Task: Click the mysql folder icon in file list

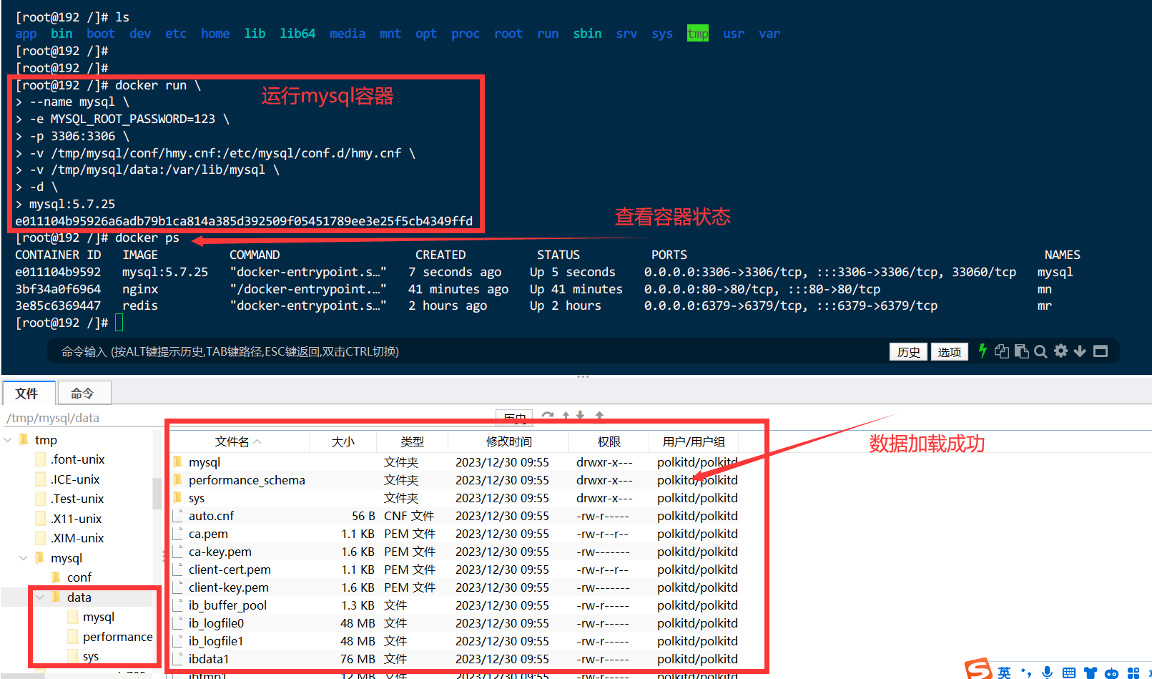Action: click(x=177, y=462)
